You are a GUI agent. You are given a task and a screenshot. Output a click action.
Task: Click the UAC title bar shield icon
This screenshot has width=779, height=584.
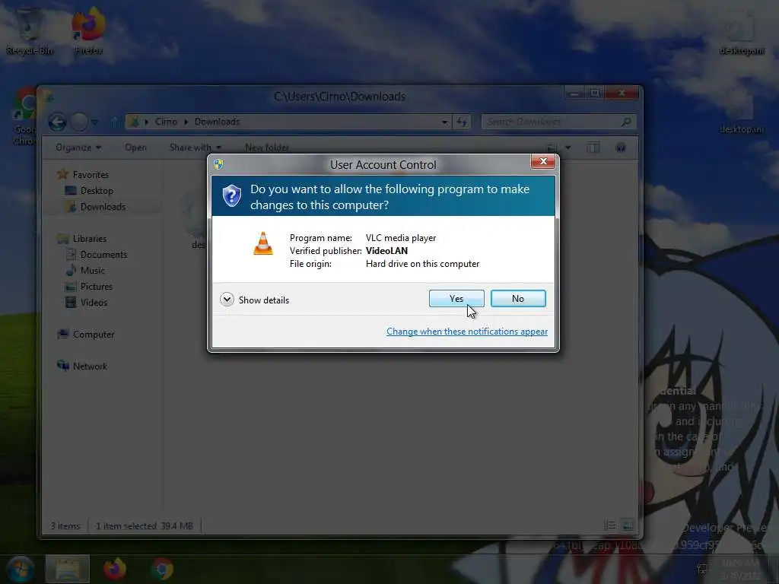[218, 164]
